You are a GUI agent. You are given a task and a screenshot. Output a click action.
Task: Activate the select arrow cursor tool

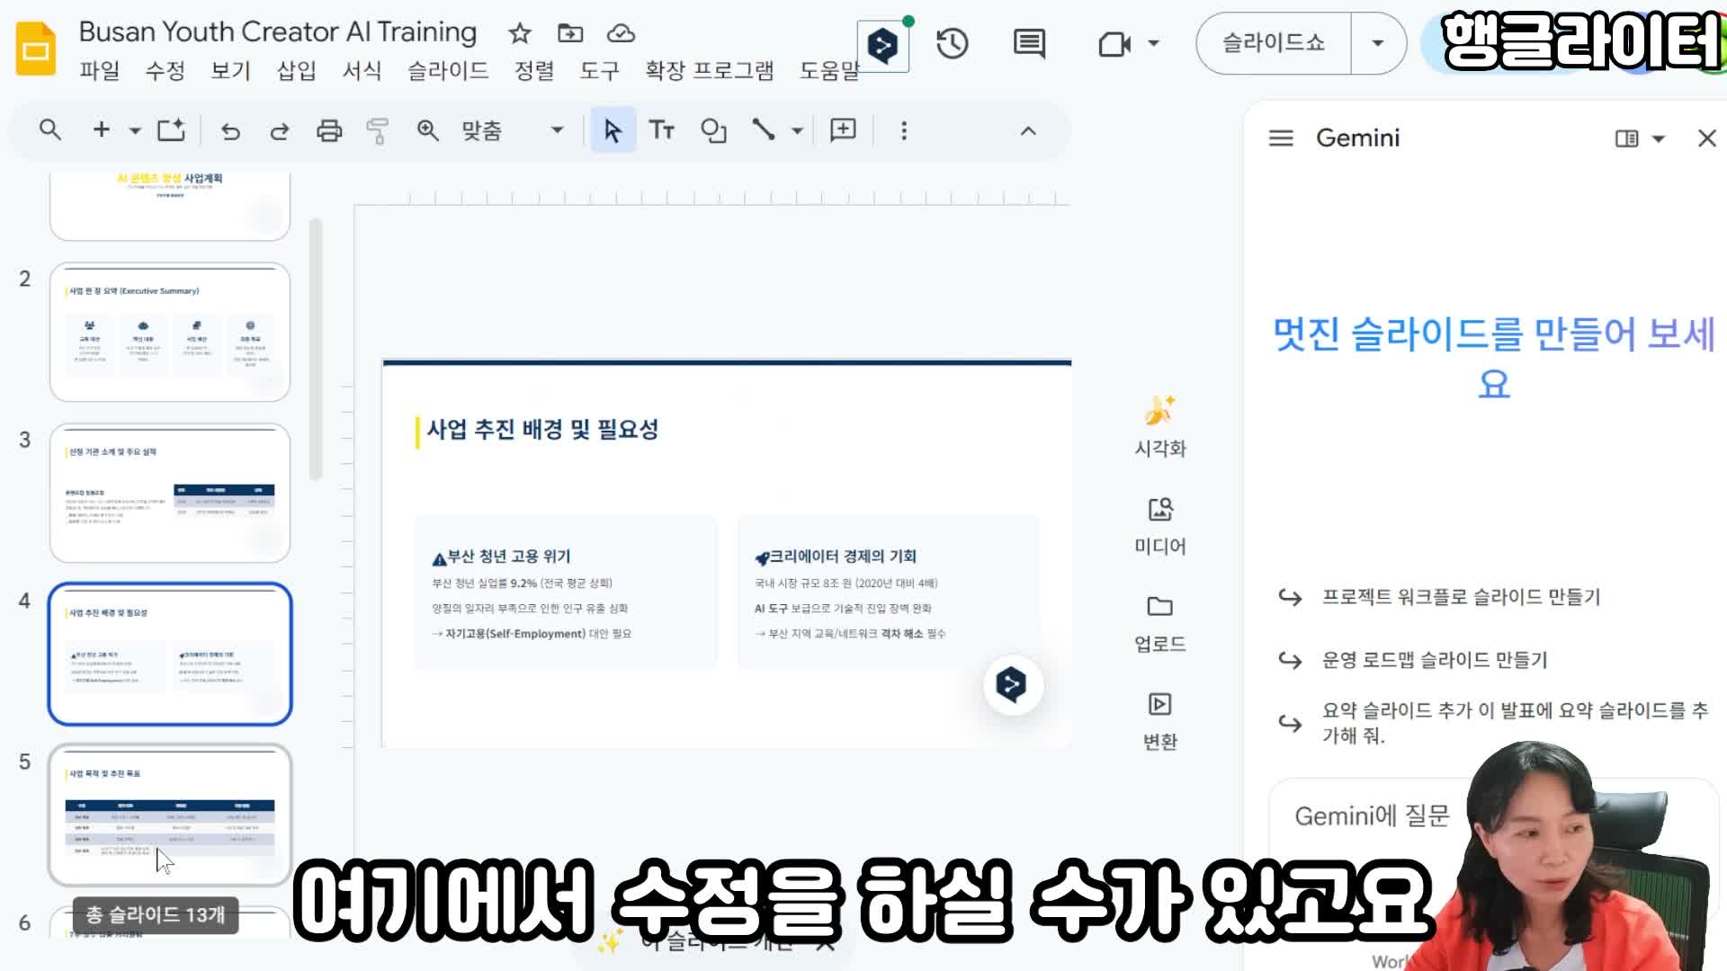point(613,130)
